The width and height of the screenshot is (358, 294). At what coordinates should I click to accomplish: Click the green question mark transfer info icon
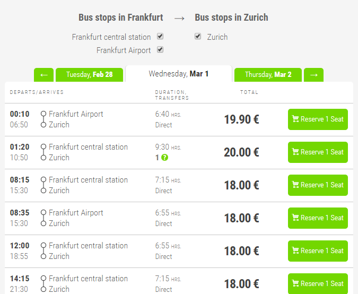[165, 158]
